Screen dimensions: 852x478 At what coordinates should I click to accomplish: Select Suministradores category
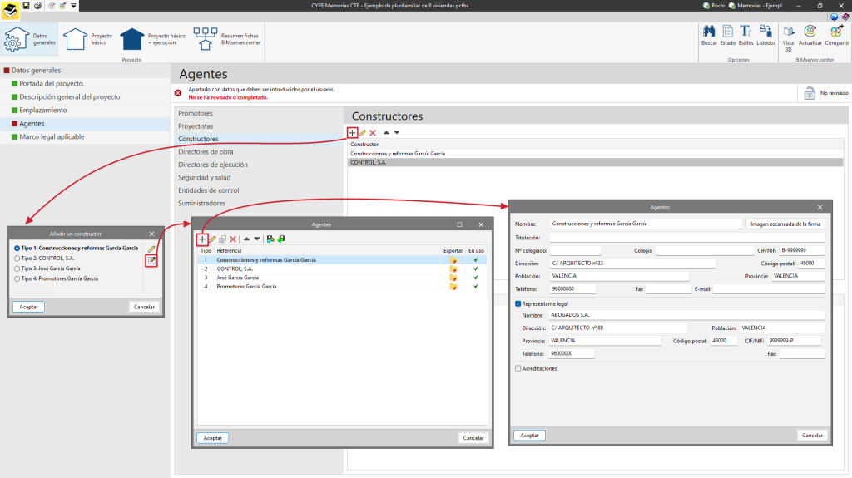[x=201, y=203]
